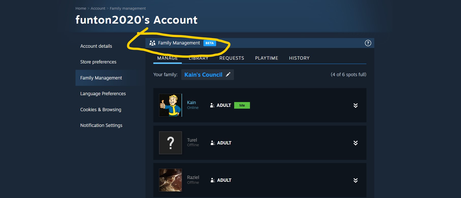The width and height of the screenshot is (461, 198).
Task: Click the adult role icon beside Kain
Action: coord(212,105)
